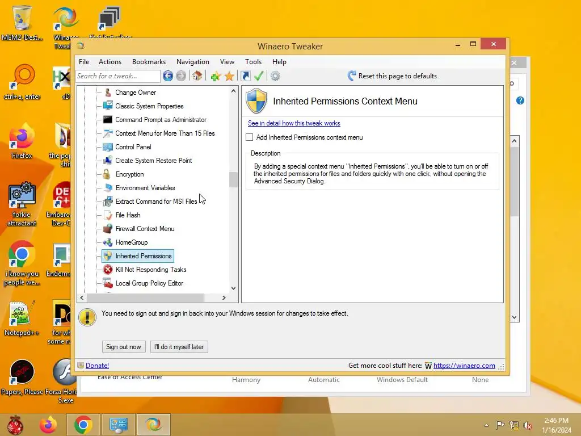Click the Change Owner tree icon
The image size is (581, 436).
click(x=108, y=93)
